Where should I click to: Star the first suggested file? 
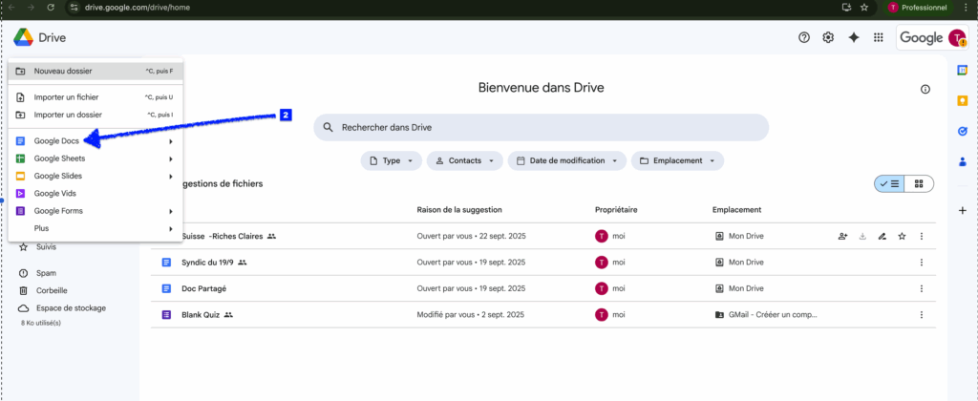902,236
